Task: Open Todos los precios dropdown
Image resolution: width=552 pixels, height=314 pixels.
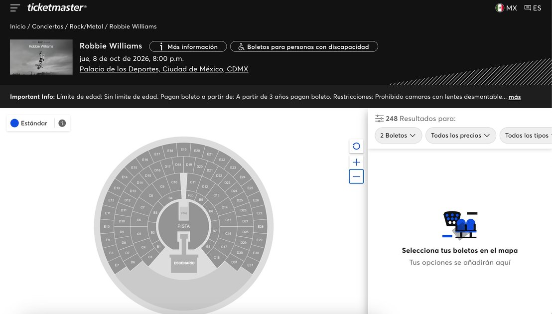Action: coord(461,136)
